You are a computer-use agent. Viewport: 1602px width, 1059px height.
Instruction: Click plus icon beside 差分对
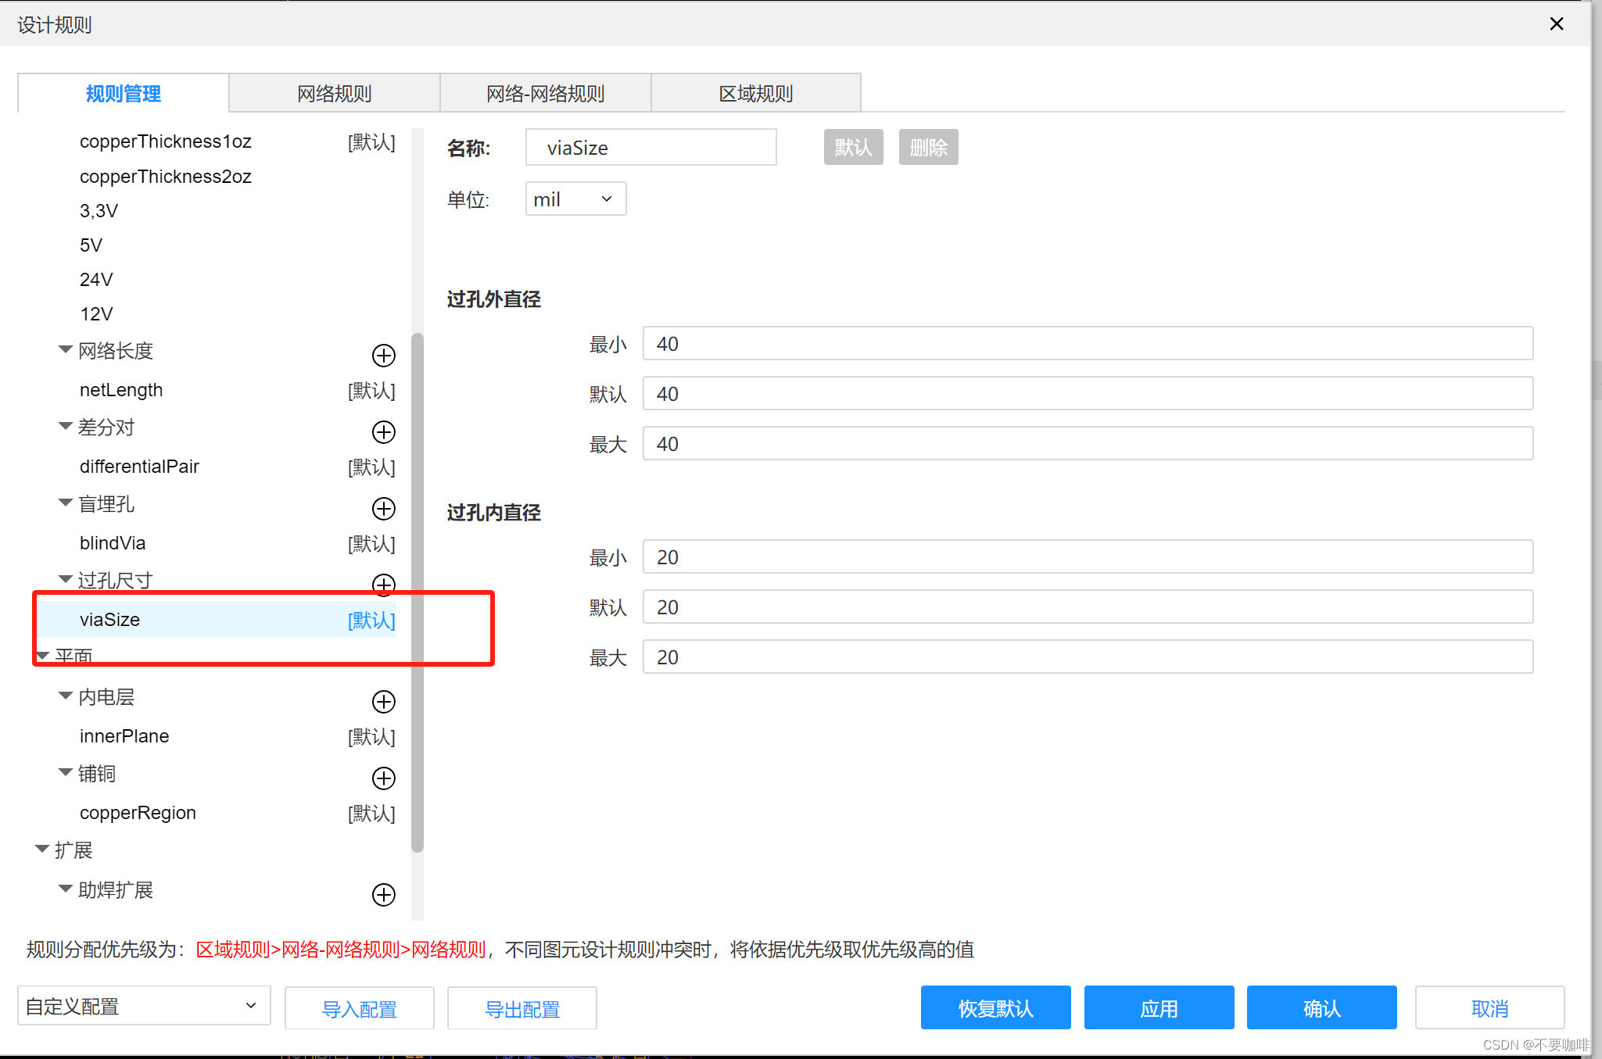click(x=383, y=432)
